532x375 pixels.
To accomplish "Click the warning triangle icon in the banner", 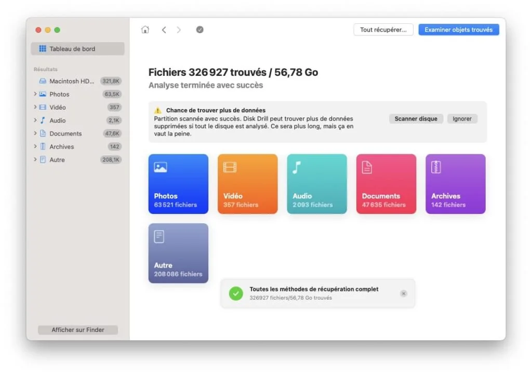I will [157, 110].
